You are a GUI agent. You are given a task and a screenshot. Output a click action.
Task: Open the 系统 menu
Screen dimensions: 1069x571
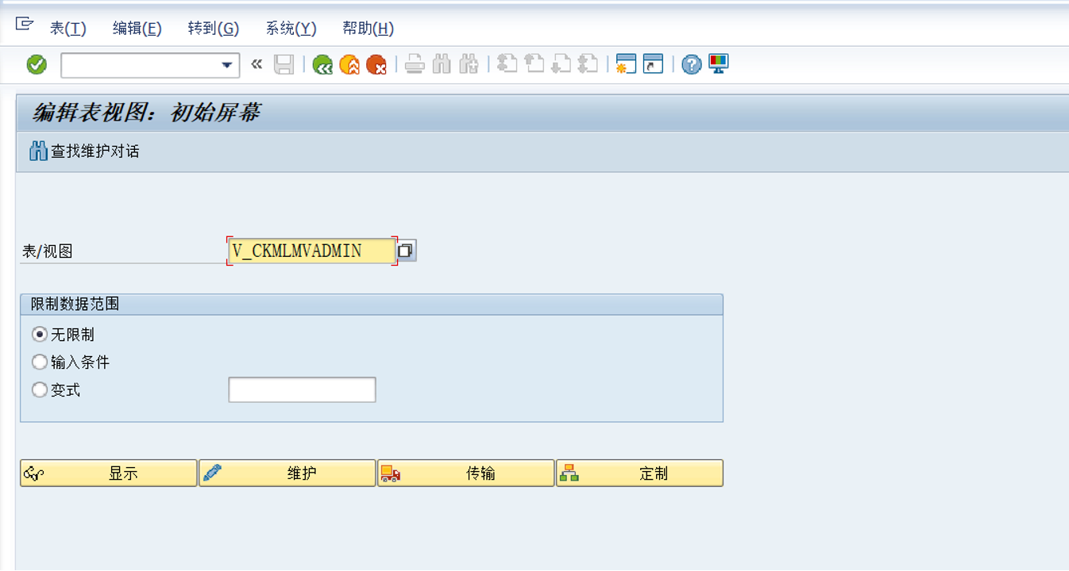pos(289,28)
